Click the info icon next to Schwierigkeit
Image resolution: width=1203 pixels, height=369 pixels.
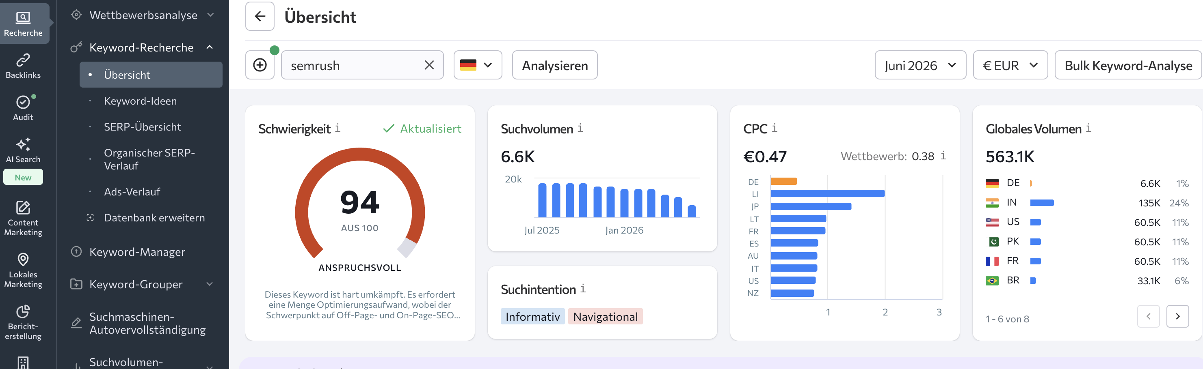pyautogui.click(x=338, y=127)
